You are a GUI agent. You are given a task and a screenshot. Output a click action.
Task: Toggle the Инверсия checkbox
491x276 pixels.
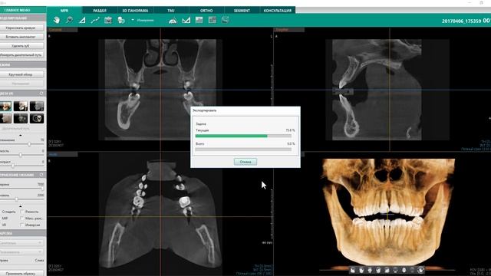pyautogui.click(x=22, y=225)
